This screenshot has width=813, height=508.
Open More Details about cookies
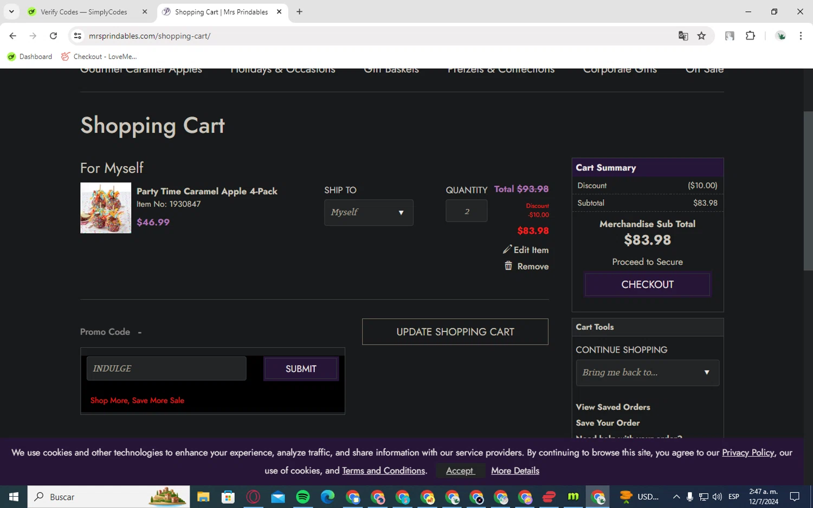(x=515, y=471)
